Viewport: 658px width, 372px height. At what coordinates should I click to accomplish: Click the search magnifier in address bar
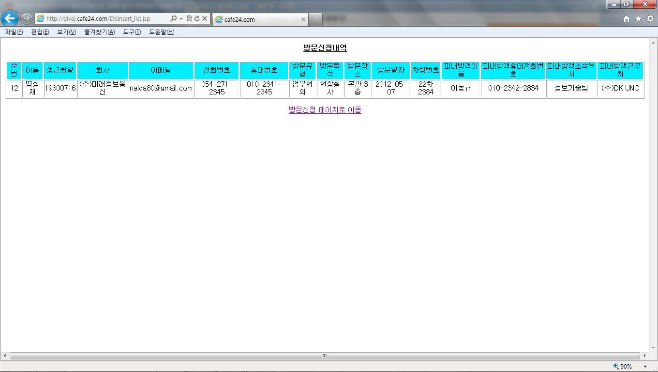pos(173,18)
